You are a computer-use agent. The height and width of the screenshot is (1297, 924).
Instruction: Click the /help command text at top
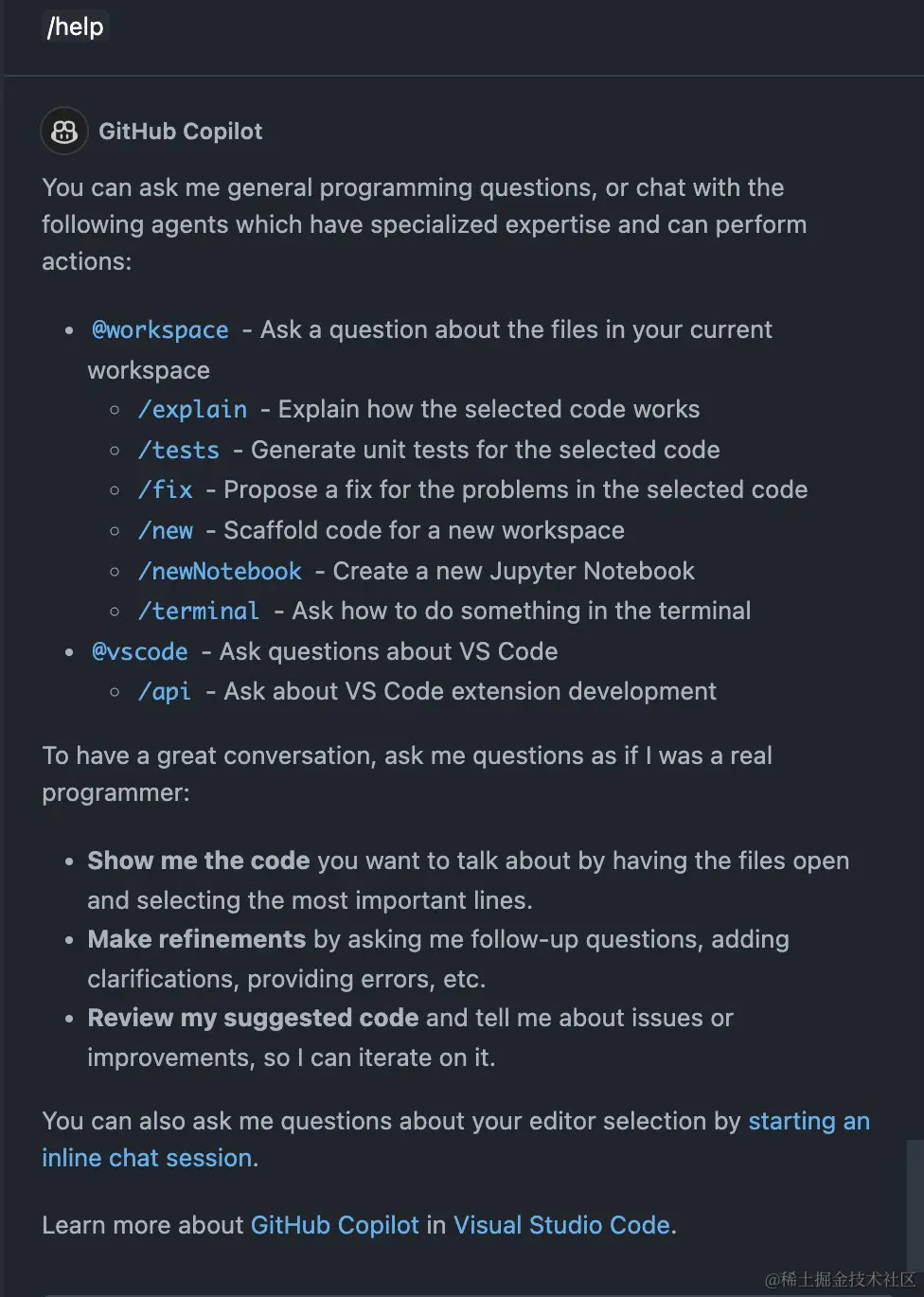(x=76, y=27)
